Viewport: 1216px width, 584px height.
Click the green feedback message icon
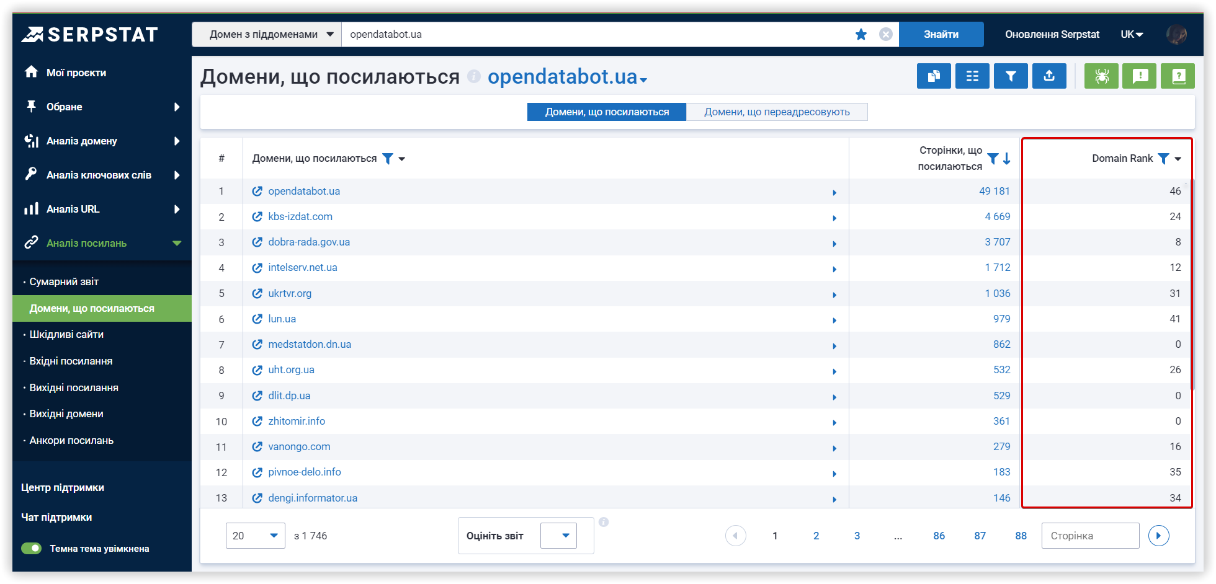1140,76
